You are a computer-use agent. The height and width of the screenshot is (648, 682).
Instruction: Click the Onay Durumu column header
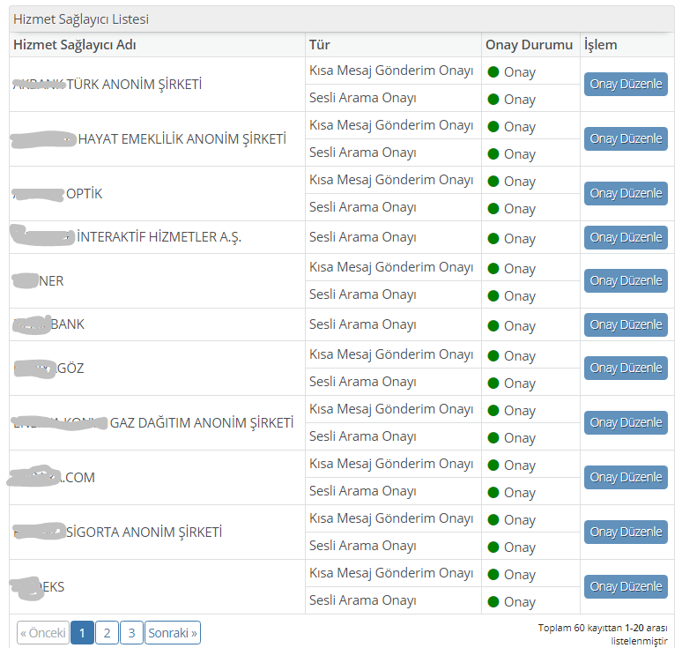pos(529,45)
